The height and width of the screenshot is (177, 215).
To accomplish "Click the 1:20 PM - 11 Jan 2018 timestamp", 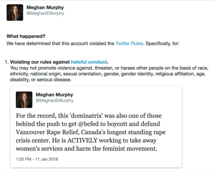I will 37,159.
